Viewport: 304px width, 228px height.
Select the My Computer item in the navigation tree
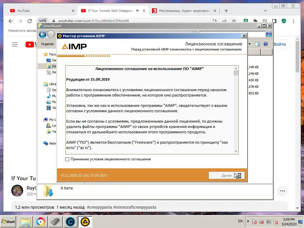[50, 120]
